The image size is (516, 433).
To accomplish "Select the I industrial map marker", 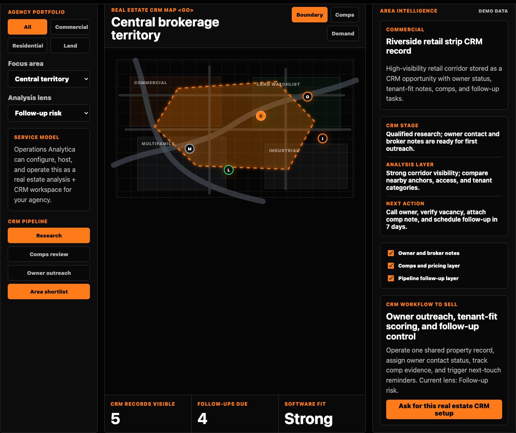I will coord(322,139).
